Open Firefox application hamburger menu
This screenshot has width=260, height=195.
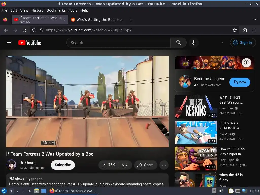(254, 30)
